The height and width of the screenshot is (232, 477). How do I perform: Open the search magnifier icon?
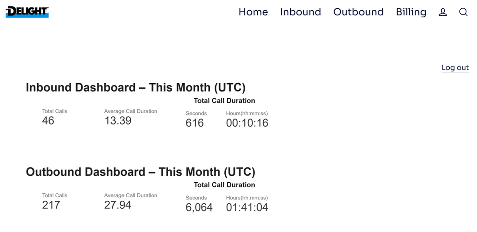(x=463, y=12)
